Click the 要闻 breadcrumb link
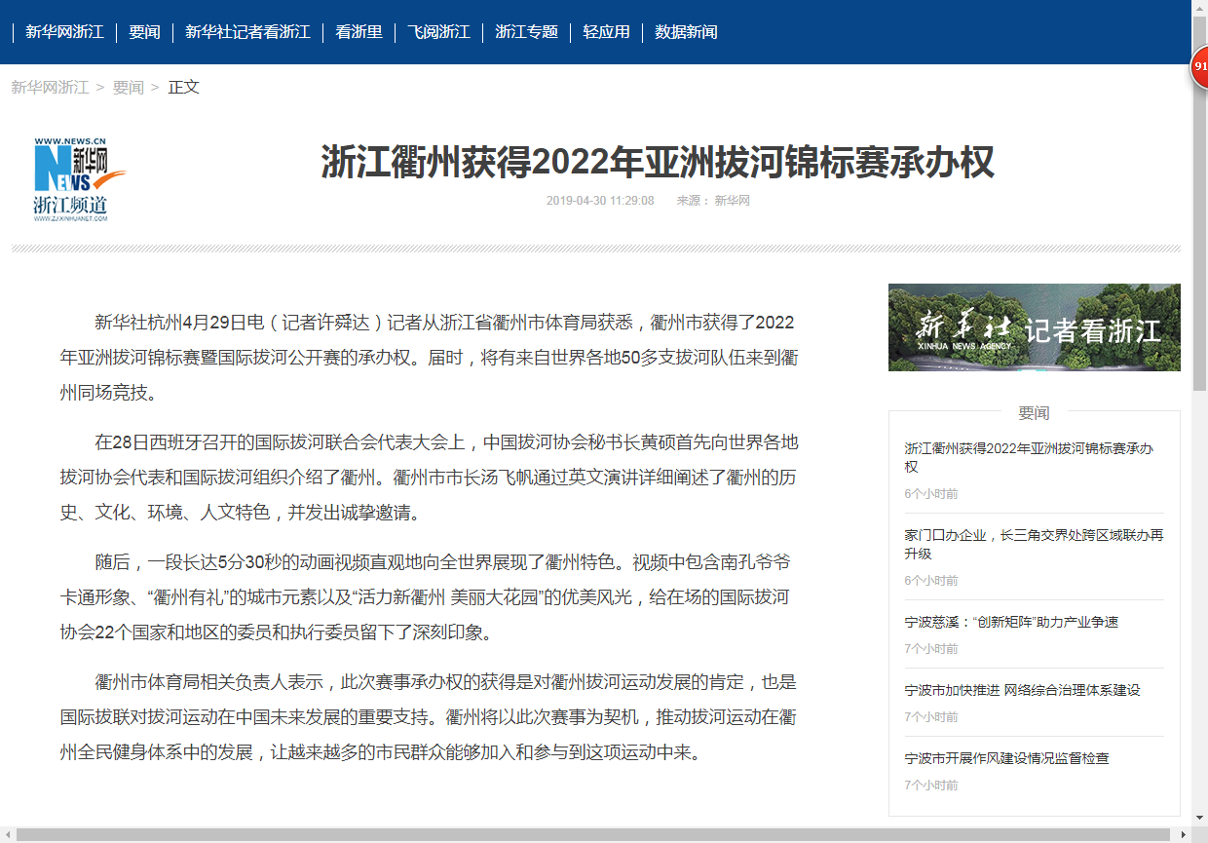 [x=128, y=87]
